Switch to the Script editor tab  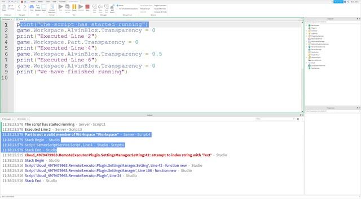[x=21, y=19]
